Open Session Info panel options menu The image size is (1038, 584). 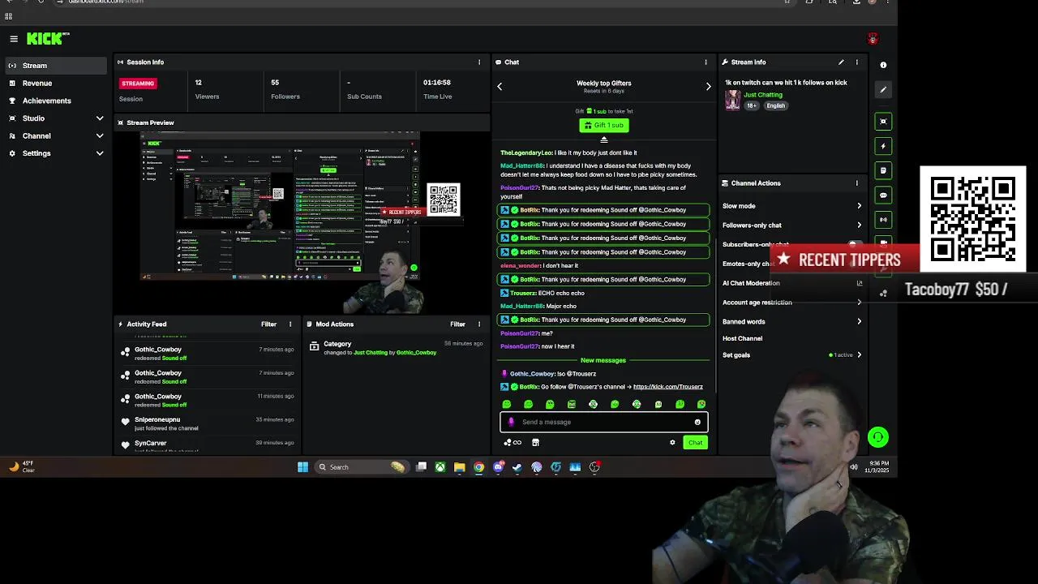(x=478, y=62)
